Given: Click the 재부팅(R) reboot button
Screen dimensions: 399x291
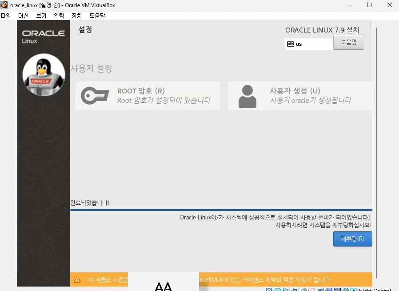Looking at the screenshot, I should pyautogui.click(x=352, y=239).
